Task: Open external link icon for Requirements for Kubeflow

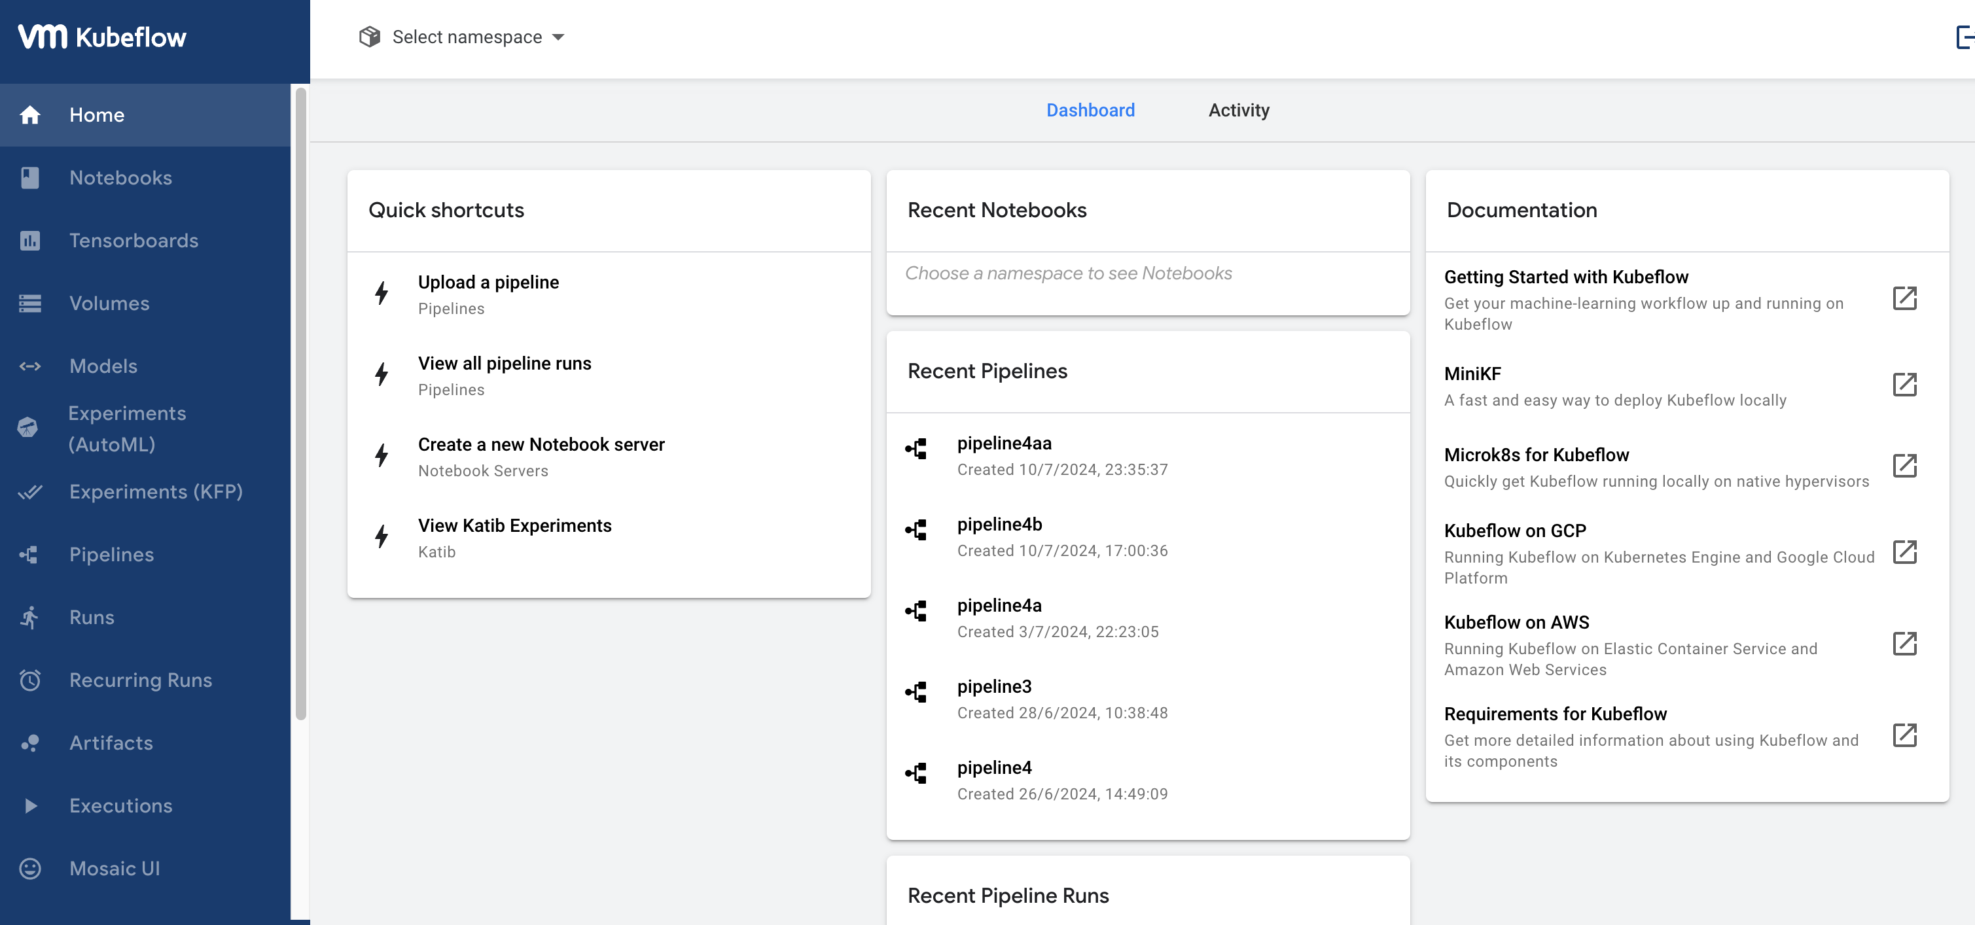Action: click(x=1905, y=736)
